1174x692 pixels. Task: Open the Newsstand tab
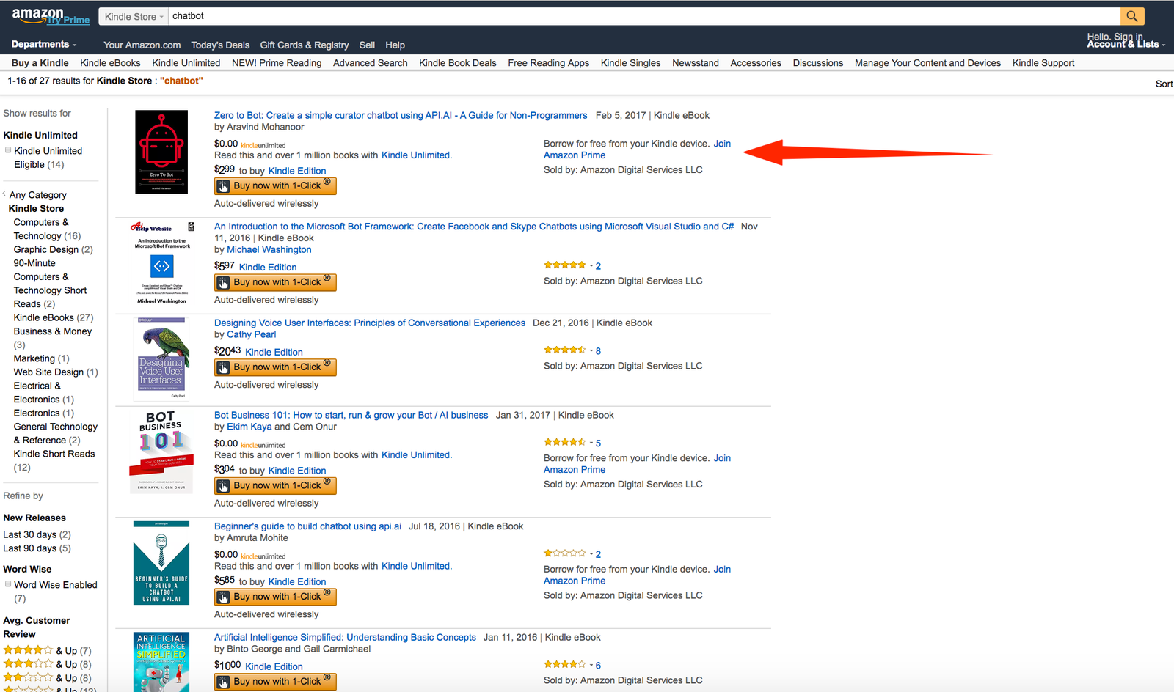coord(696,63)
